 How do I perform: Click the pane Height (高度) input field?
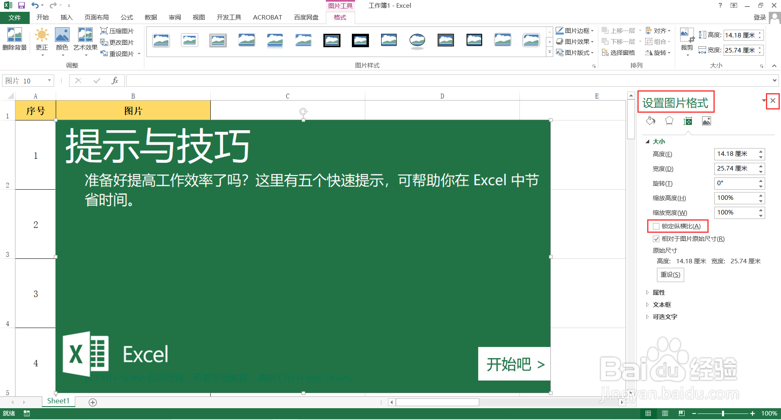point(736,154)
